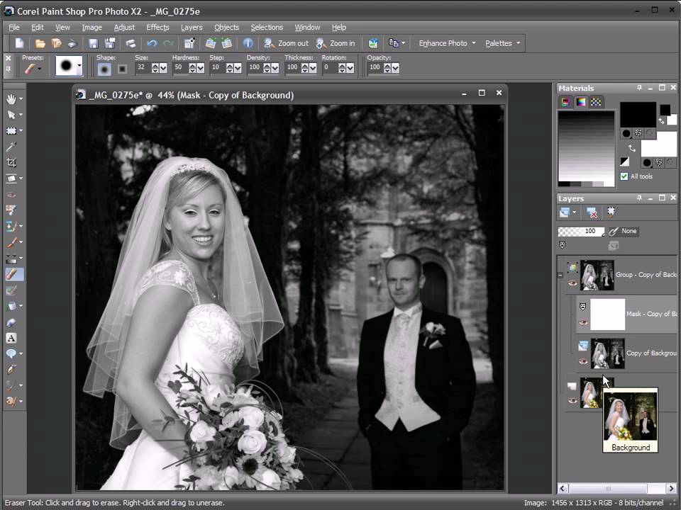Click the Zoom out button
The height and width of the screenshot is (510, 681).
(x=286, y=43)
